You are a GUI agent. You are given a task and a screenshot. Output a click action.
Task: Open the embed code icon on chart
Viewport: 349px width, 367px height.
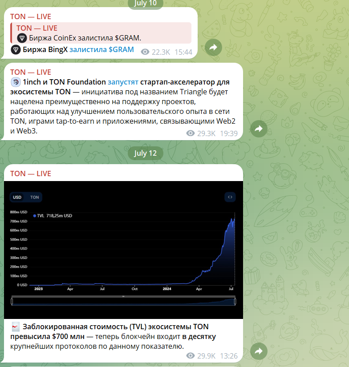230,197
